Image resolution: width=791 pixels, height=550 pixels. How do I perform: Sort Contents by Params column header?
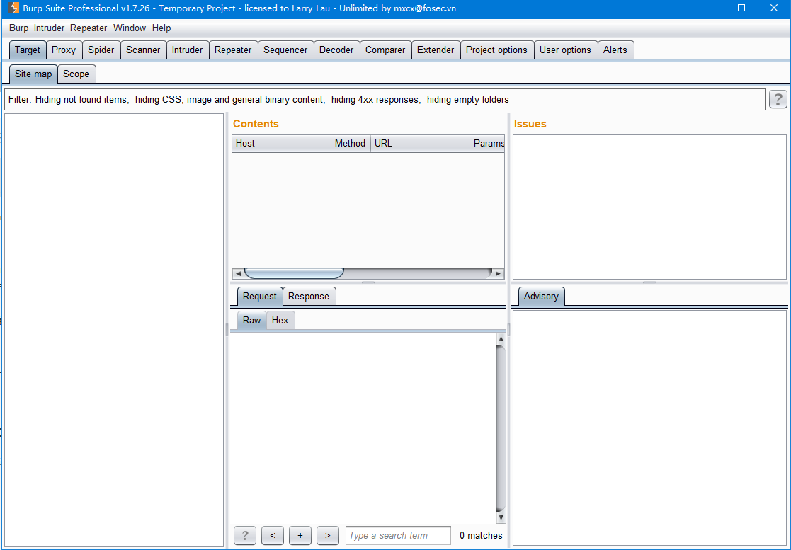487,144
